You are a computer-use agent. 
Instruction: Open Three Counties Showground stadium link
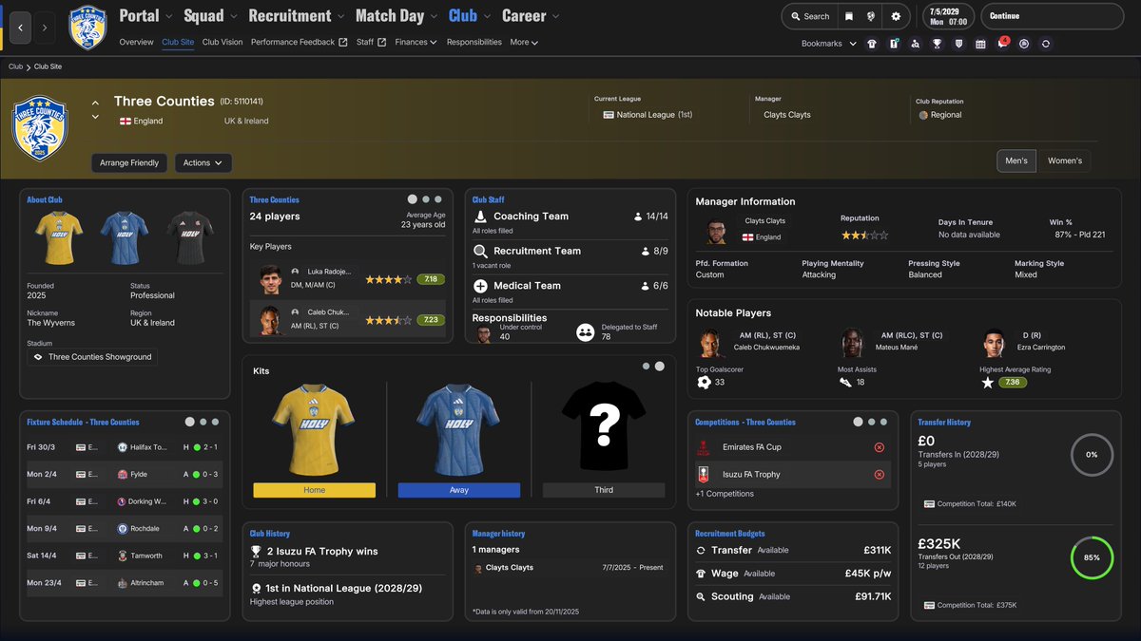(x=92, y=357)
